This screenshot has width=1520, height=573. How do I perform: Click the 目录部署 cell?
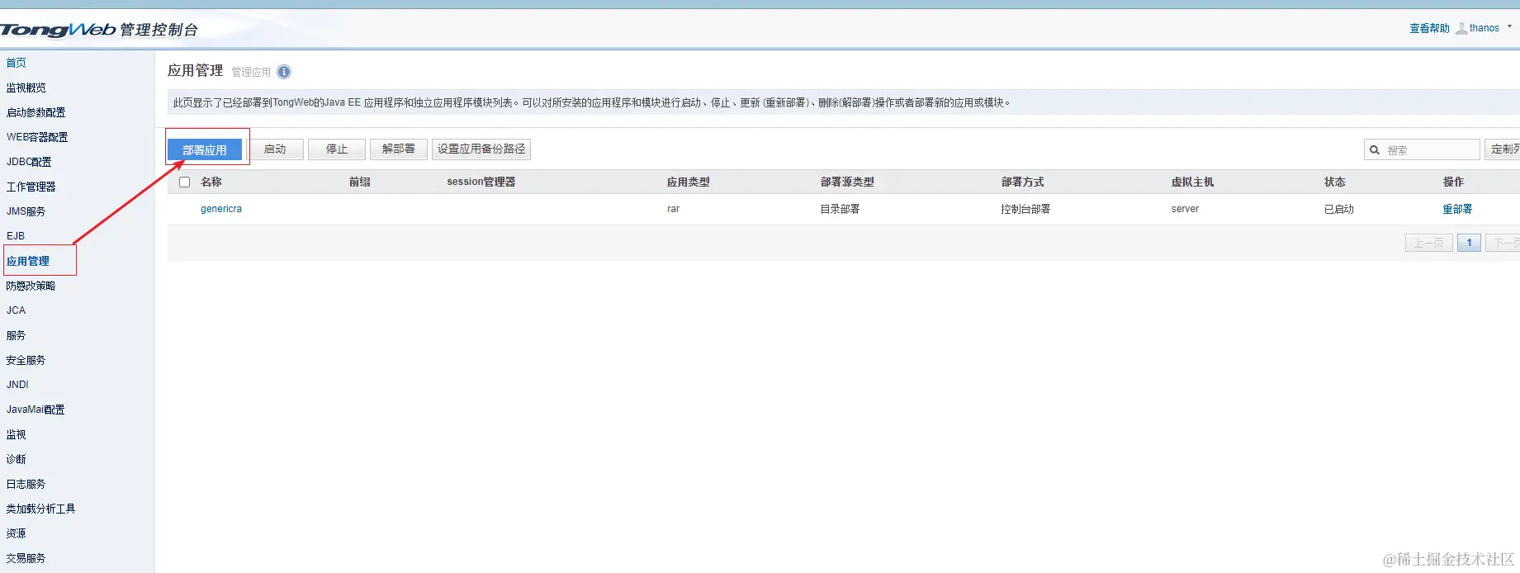[x=840, y=209]
